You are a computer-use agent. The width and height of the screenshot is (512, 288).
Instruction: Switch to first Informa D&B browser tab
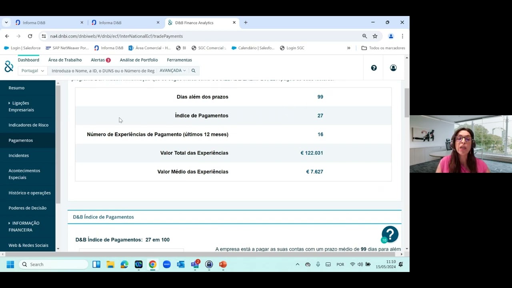coord(49,22)
